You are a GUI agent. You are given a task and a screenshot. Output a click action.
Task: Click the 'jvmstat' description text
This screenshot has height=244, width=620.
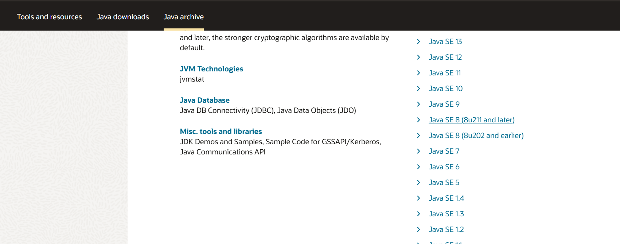coord(192,79)
